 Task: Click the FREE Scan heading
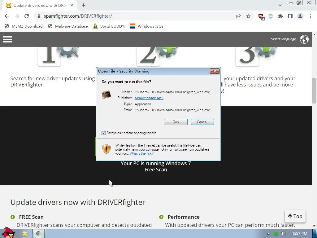31,217
